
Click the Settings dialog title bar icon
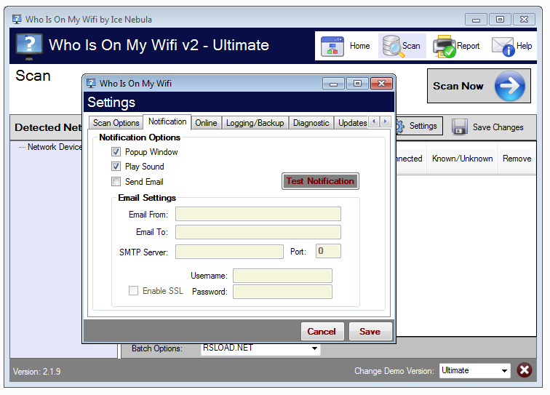point(91,83)
